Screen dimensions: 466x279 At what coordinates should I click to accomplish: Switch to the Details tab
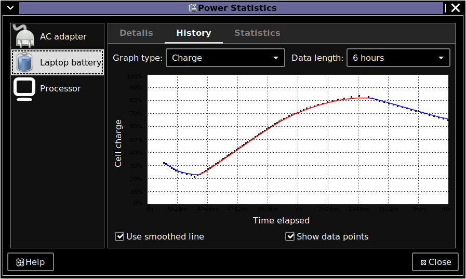coord(136,33)
